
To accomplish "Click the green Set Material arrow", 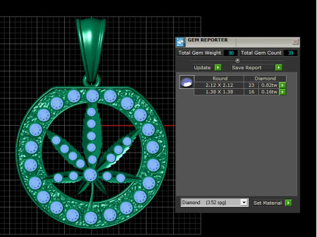I will (x=288, y=203).
